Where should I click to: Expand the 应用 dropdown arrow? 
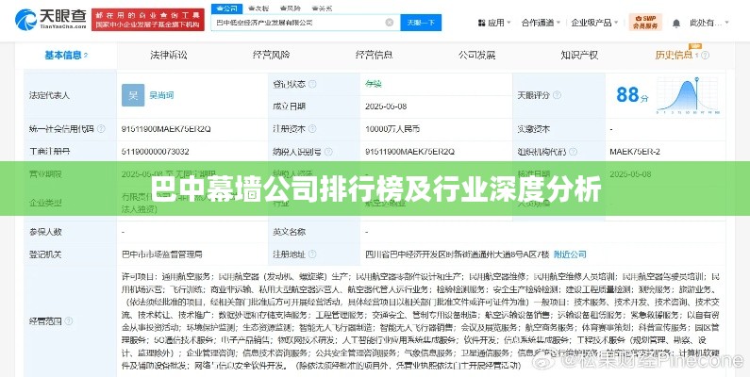point(508,23)
